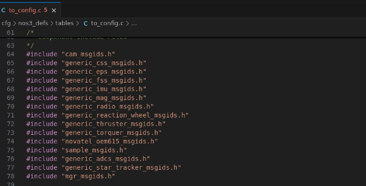
Task: Click the line including "generic_fss_msgids.h"
Action: point(86,80)
